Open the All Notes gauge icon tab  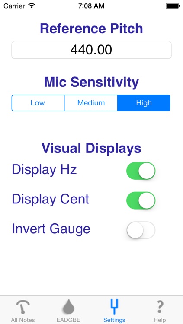(23, 307)
